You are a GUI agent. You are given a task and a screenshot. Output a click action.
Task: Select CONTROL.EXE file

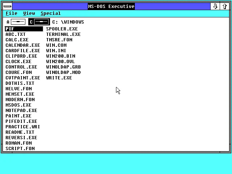[21, 67]
